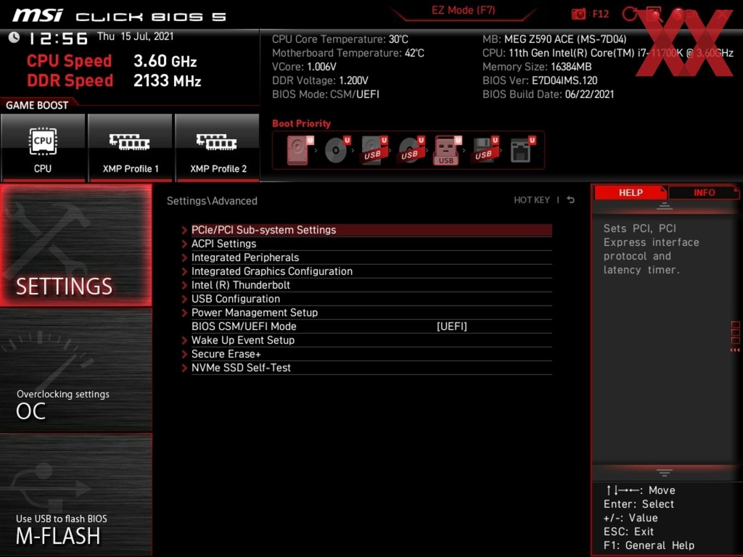
Task: Click the BIOS Build Date line
Action: pos(548,94)
